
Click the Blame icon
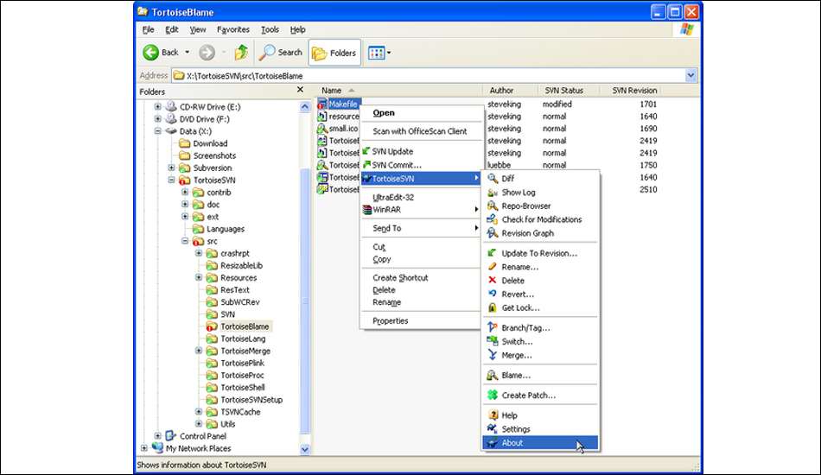493,375
